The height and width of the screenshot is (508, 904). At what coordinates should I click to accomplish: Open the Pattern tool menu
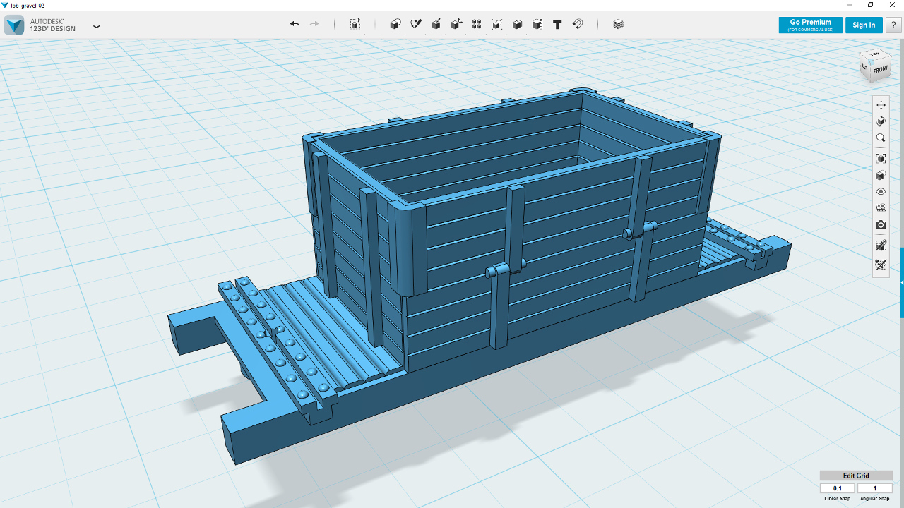pyautogui.click(x=477, y=24)
